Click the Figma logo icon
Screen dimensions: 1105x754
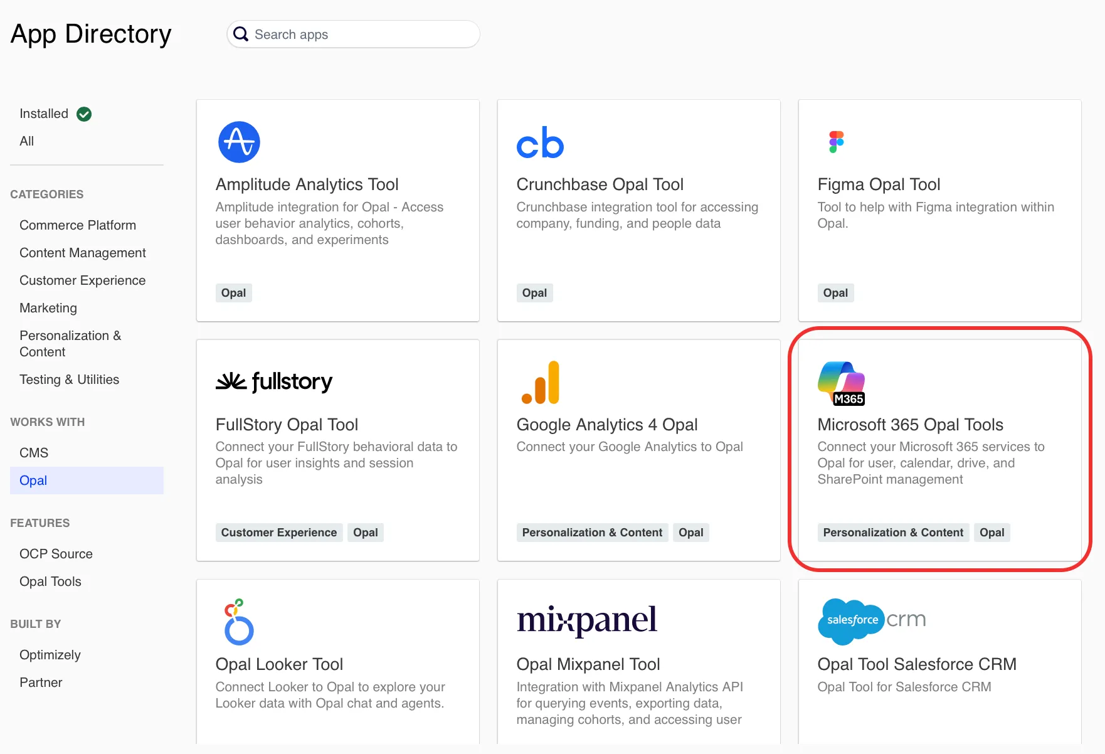coord(837,142)
